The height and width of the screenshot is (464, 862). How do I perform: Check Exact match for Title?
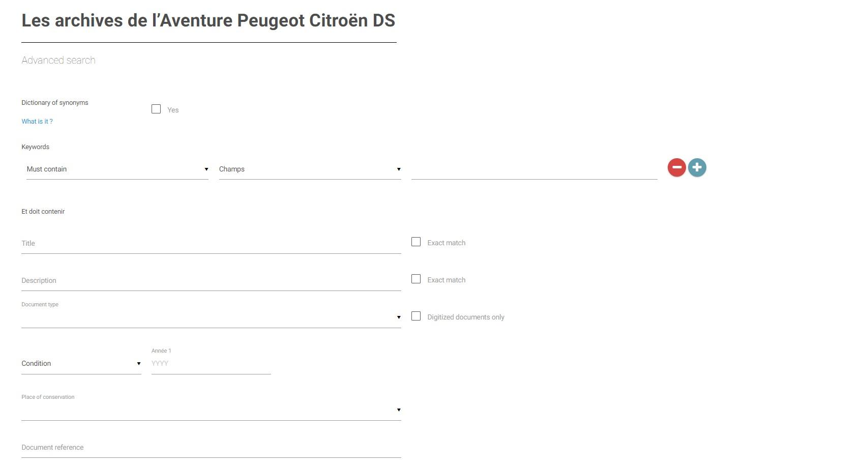[x=416, y=242]
